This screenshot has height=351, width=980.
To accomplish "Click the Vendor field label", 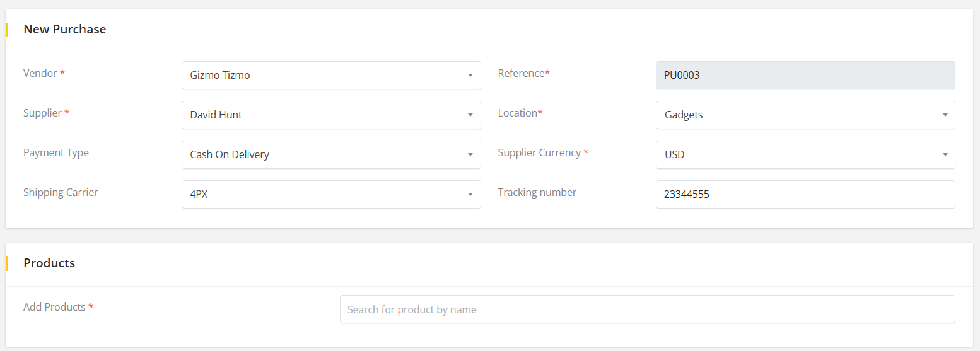I will (40, 73).
